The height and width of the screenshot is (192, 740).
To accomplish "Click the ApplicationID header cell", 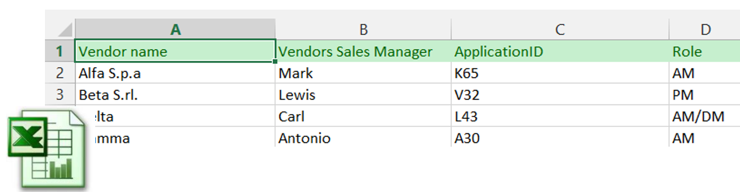I will tap(560, 52).
